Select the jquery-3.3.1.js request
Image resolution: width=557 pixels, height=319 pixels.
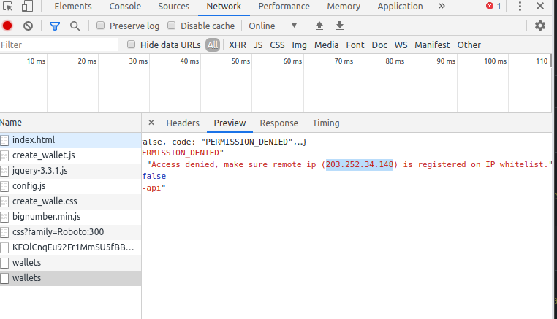coord(70,171)
